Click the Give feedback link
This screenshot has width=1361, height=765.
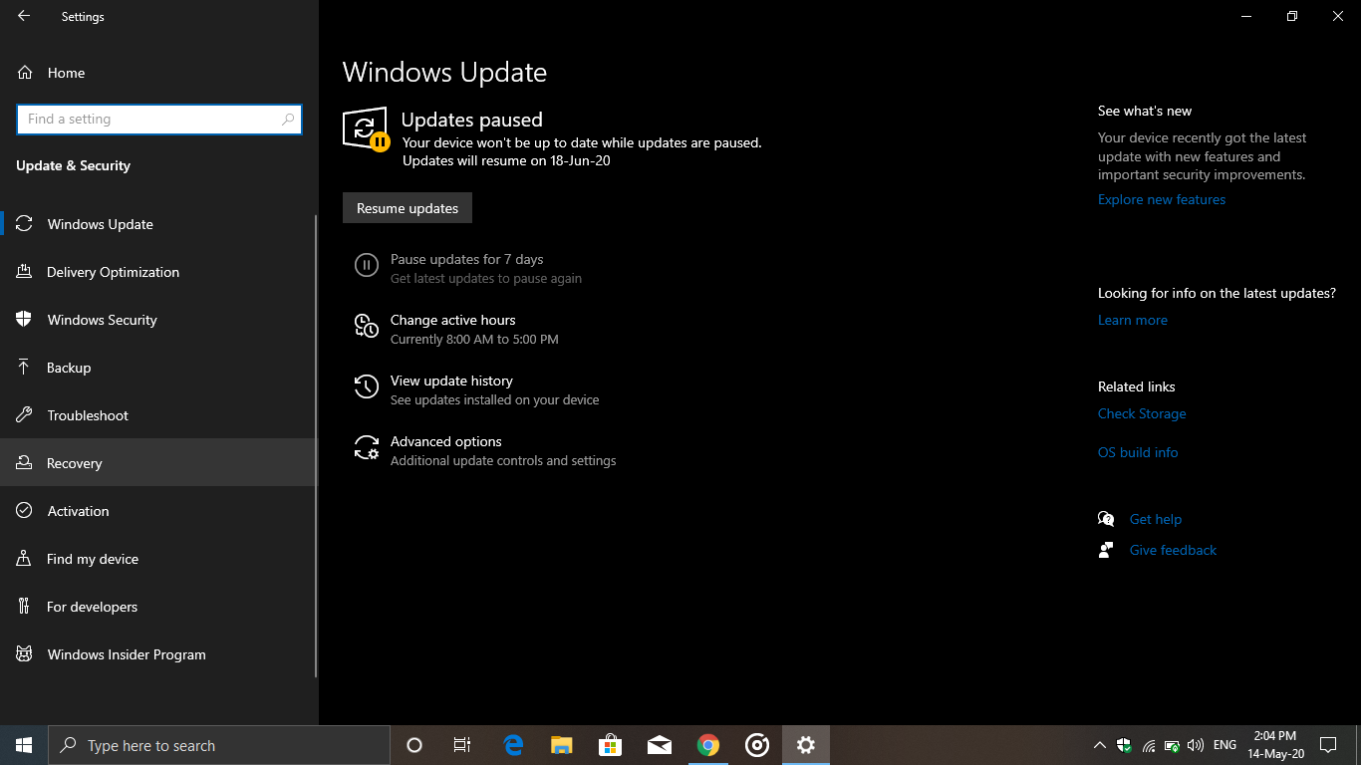(x=1173, y=550)
